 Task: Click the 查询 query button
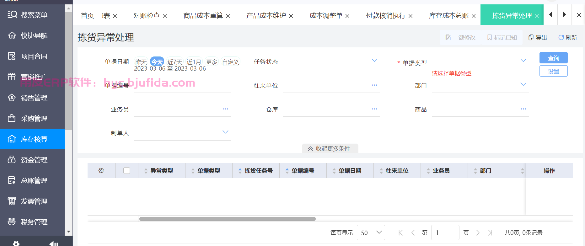[554, 58]
